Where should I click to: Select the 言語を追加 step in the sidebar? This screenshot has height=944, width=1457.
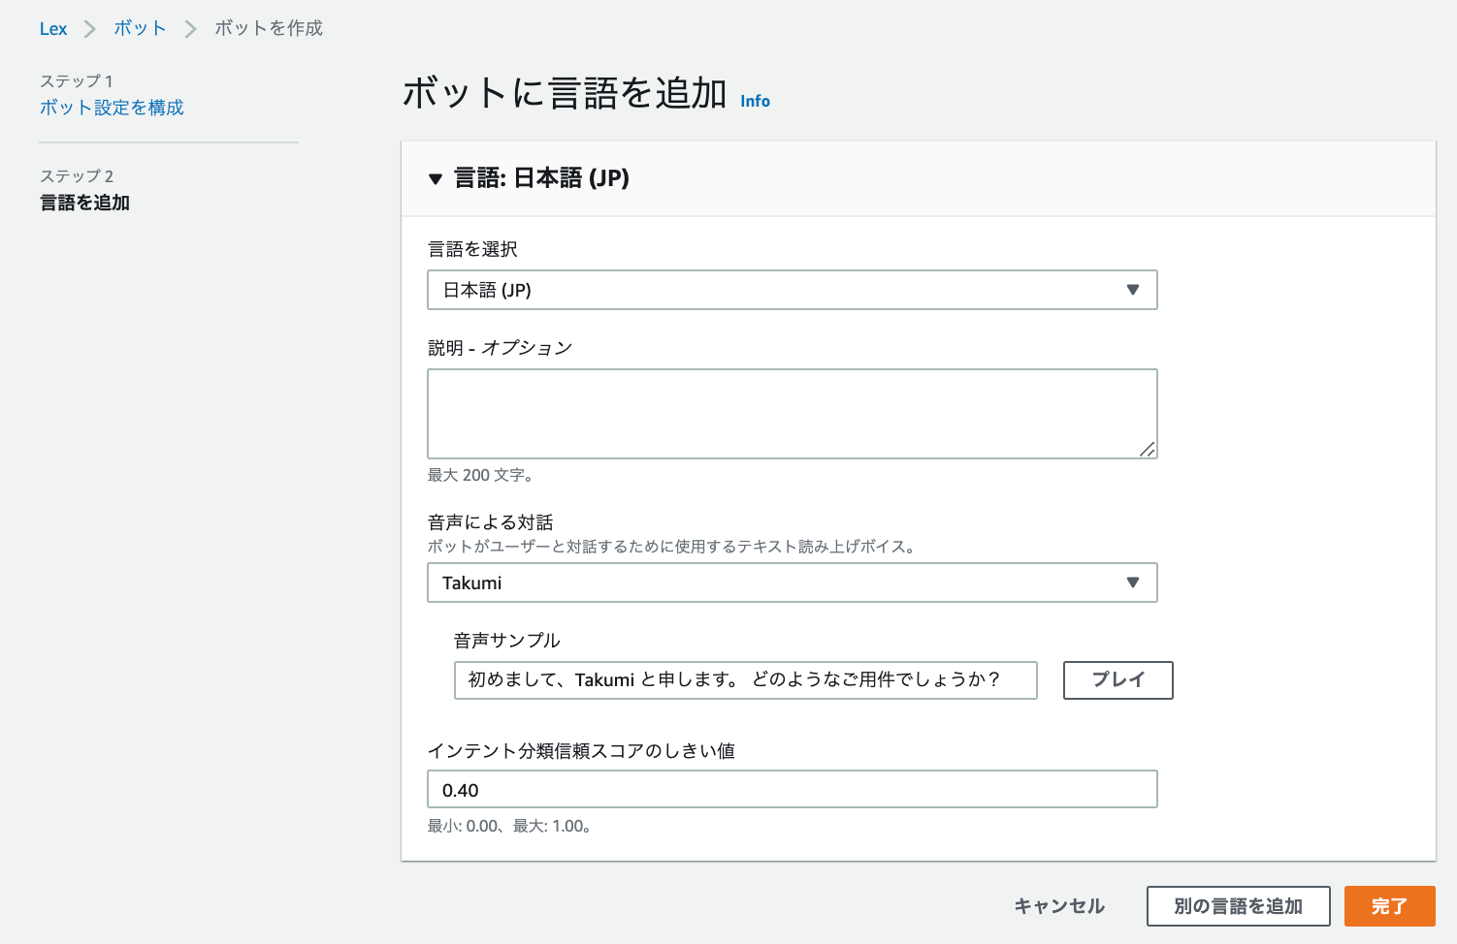pos(84,203)
